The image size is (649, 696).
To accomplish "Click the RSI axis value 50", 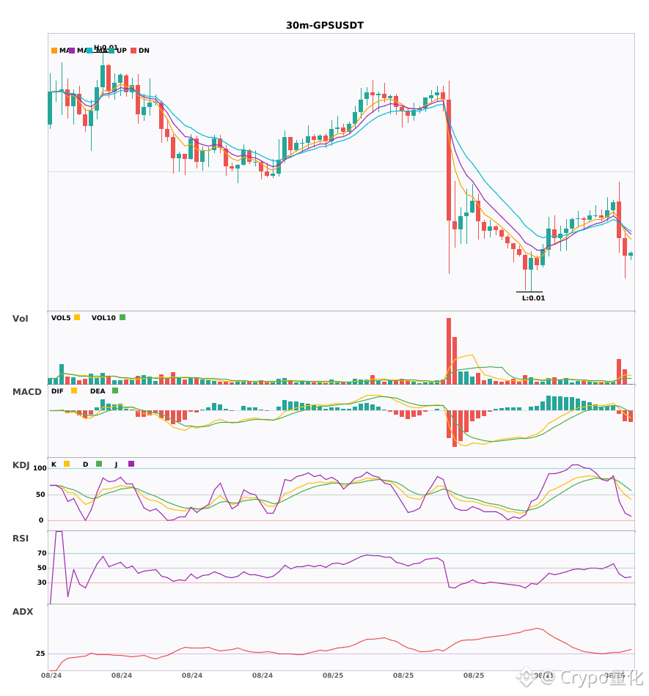I will point(42,568).
